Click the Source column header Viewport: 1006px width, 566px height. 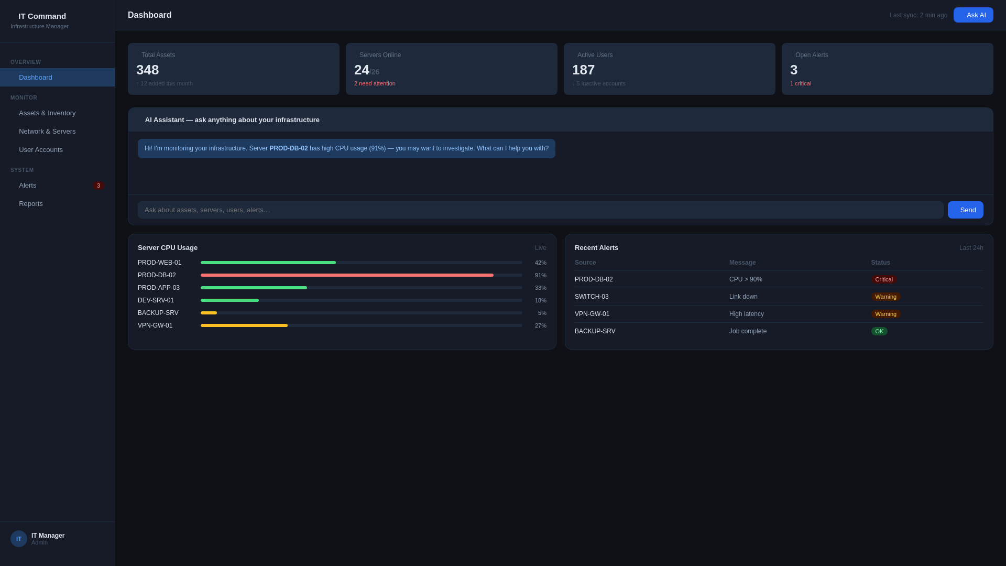[x=585, y=263]
